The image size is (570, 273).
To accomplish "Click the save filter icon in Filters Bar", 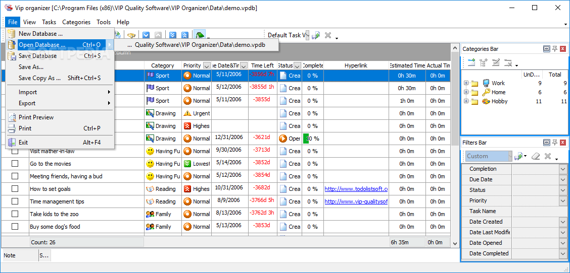I will pyautogui.click(x=519, y=156).
